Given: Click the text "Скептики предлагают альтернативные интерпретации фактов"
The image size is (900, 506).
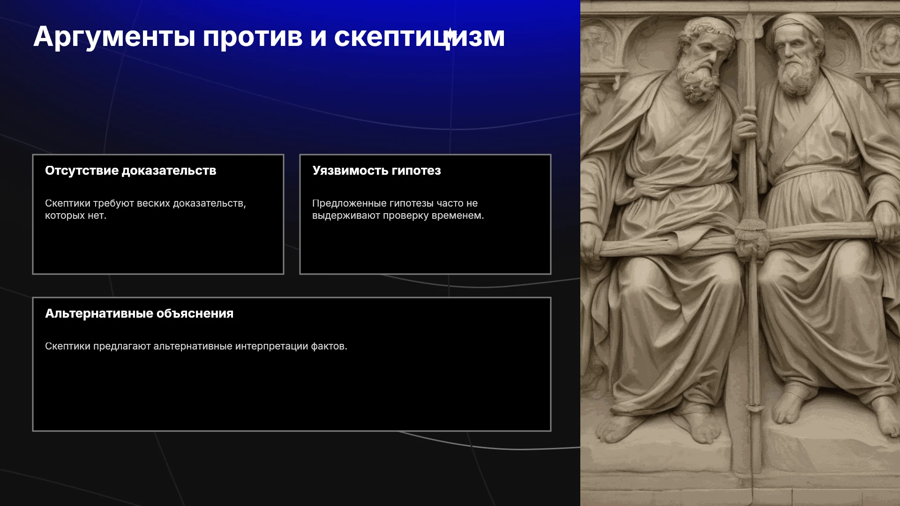Looking at the screenshot, I should [196, 346].
